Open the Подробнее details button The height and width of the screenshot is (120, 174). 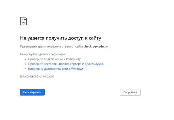130,92
